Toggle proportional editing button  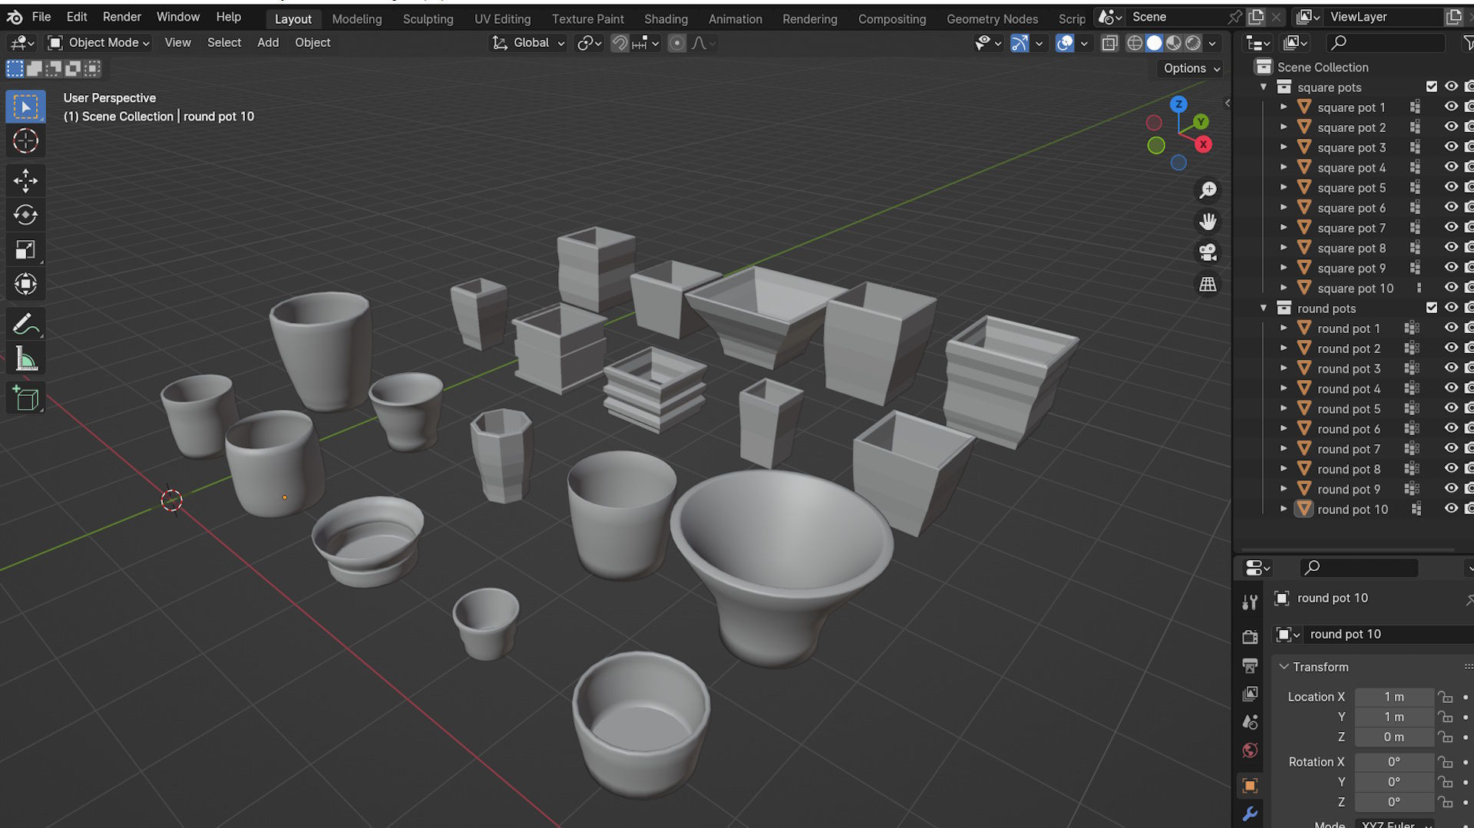676,43
